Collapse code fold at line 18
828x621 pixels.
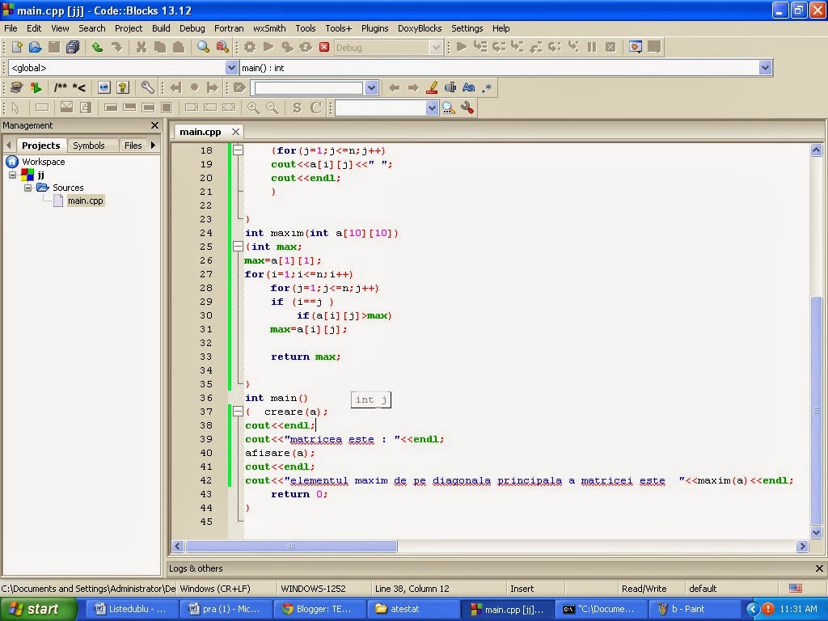pos(239,150)
